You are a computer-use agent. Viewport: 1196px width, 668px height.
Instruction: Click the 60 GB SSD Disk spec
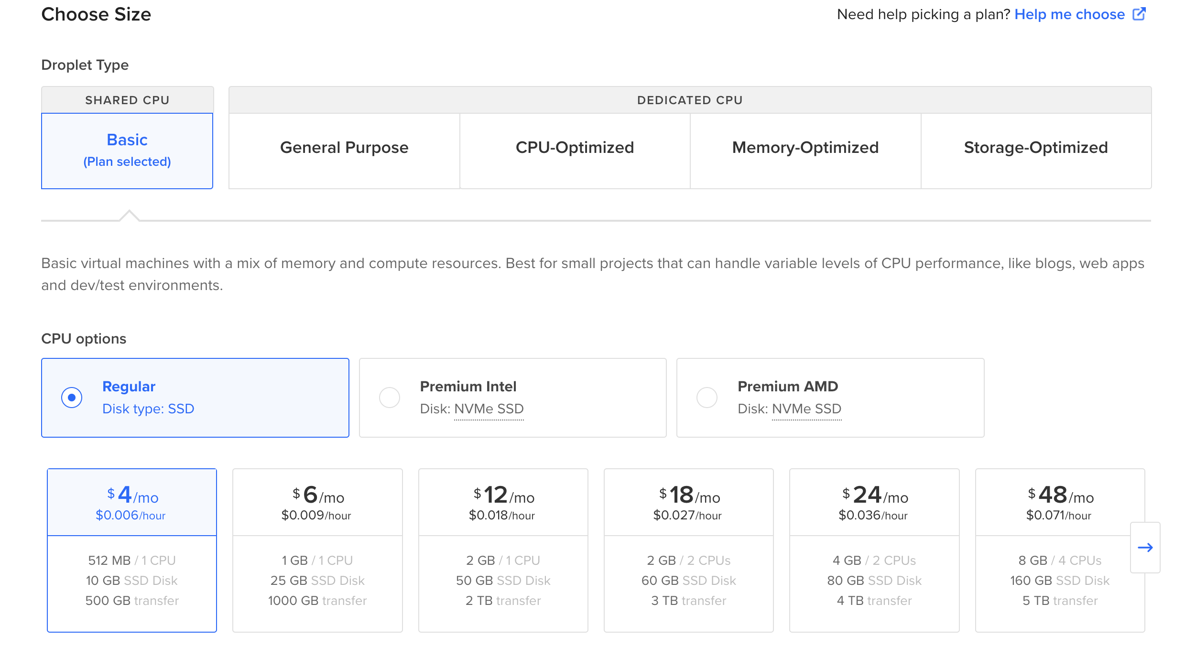click(x=689, y=581)
